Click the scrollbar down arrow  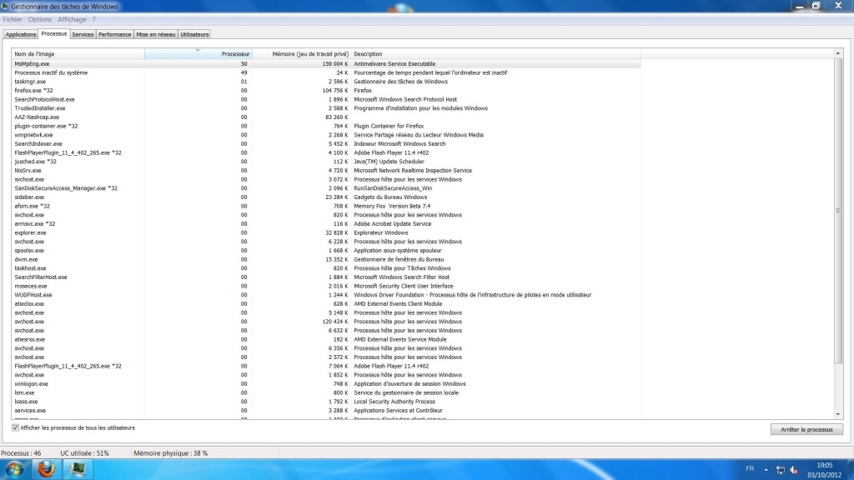click(837, 415)
